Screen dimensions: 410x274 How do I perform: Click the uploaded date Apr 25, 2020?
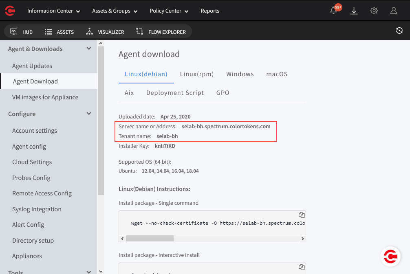pyautogui.click(x=176, y=116)
